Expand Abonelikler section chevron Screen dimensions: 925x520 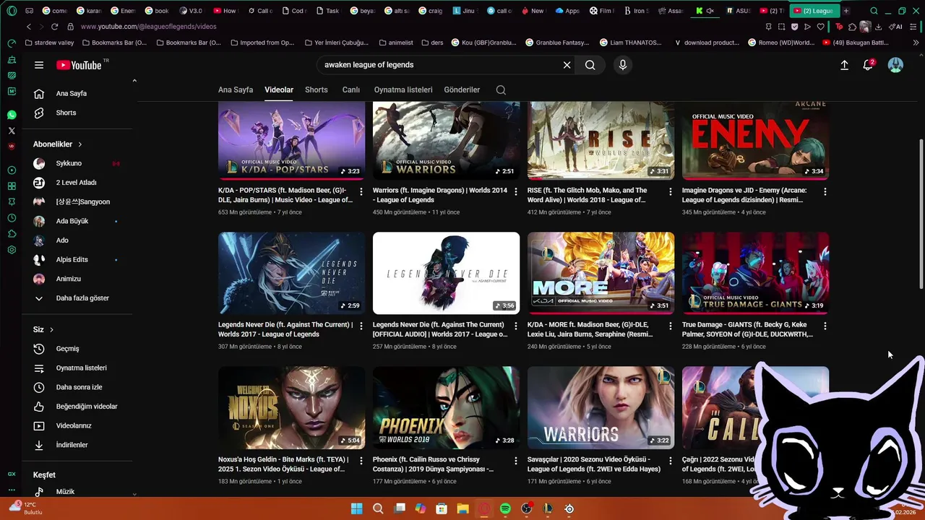tap(80, 144)
